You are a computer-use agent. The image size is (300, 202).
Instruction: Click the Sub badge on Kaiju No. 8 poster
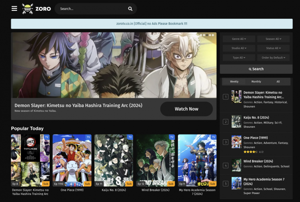(x=129, y=184)
